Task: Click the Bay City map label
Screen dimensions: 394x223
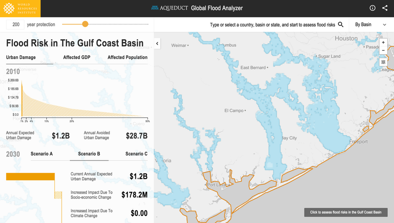Action: 289,138
